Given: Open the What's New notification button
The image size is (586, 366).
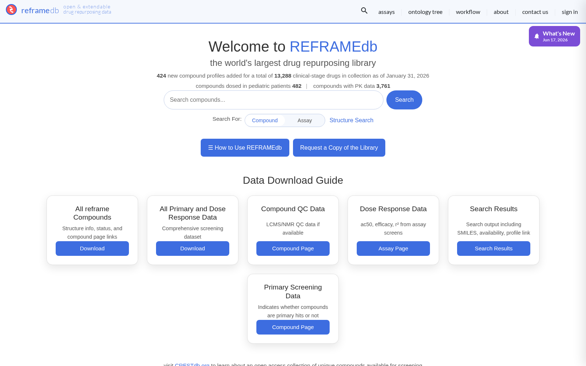Looking at the screenshot, I should pos(555,36).
